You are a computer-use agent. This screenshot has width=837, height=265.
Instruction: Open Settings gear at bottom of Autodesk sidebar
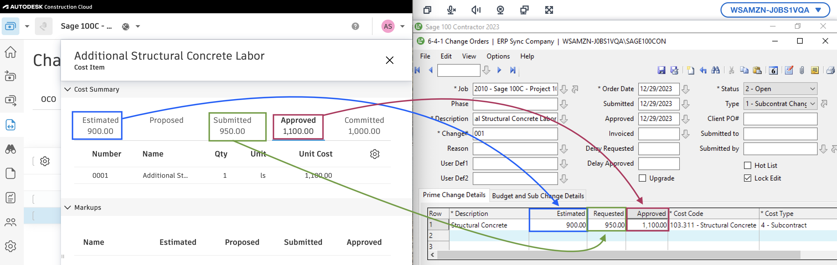point(11,246)
